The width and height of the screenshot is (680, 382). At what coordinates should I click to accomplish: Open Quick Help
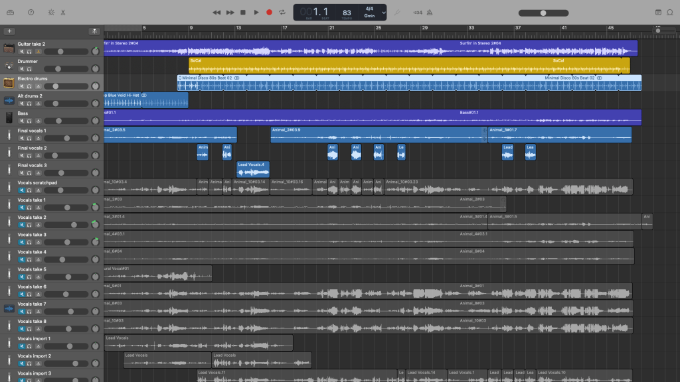(x=31, y=13)
